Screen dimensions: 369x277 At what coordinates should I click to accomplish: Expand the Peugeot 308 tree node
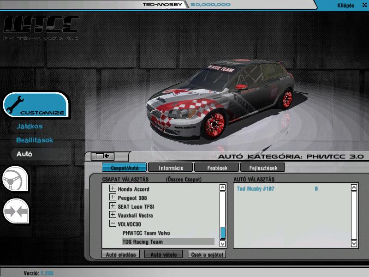(113, 197)
